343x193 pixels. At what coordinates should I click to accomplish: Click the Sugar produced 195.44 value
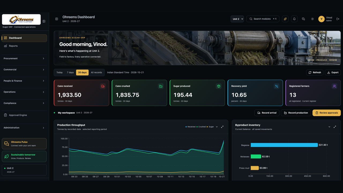[183, 95]
